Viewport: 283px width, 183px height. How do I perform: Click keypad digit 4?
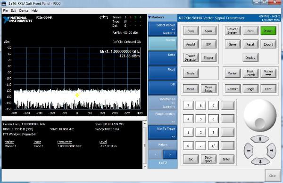click(x=188, y=119)
